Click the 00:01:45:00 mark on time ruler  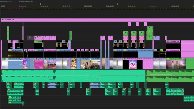(x=153, y=6)
